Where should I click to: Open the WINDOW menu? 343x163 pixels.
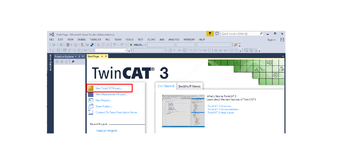click(x=189, y=40)
